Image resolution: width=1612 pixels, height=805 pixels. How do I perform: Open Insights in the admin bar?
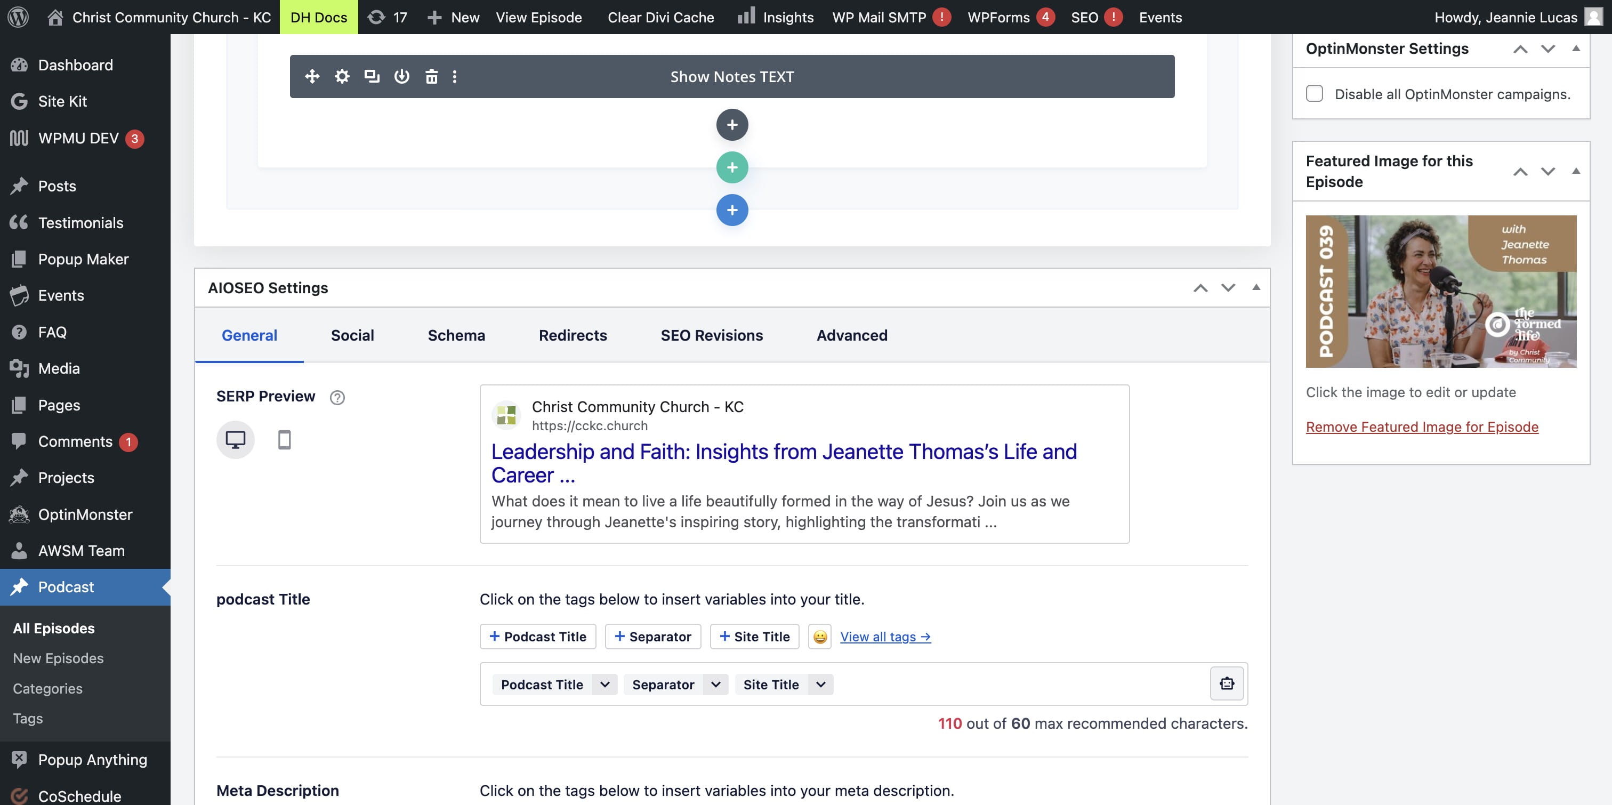point(775,17)
